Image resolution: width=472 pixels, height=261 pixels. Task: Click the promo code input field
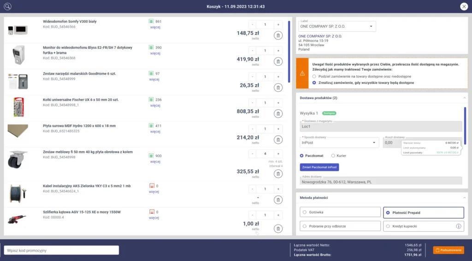61,250
